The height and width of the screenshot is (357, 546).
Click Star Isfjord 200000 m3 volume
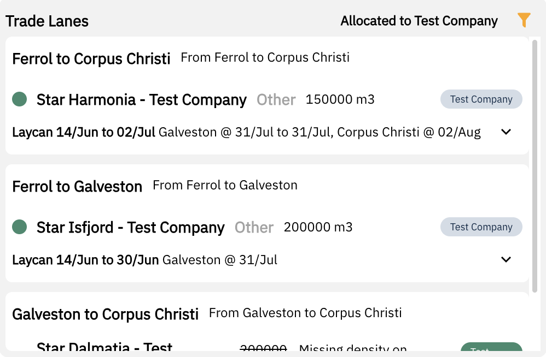[318, 228]
